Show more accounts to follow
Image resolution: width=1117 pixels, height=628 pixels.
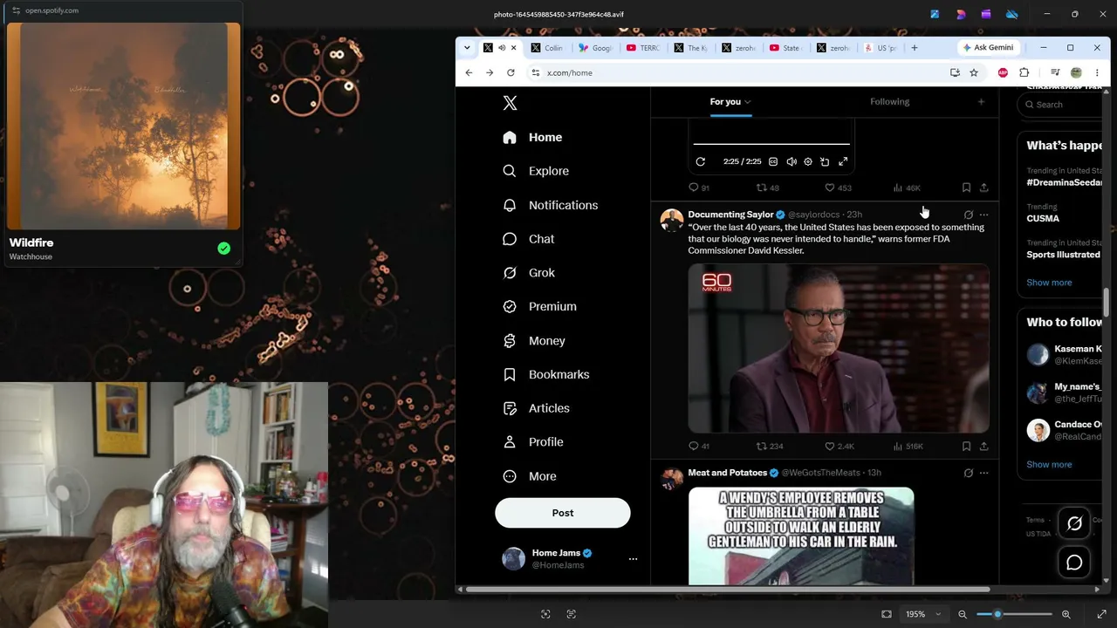[x=1049, y=465]
